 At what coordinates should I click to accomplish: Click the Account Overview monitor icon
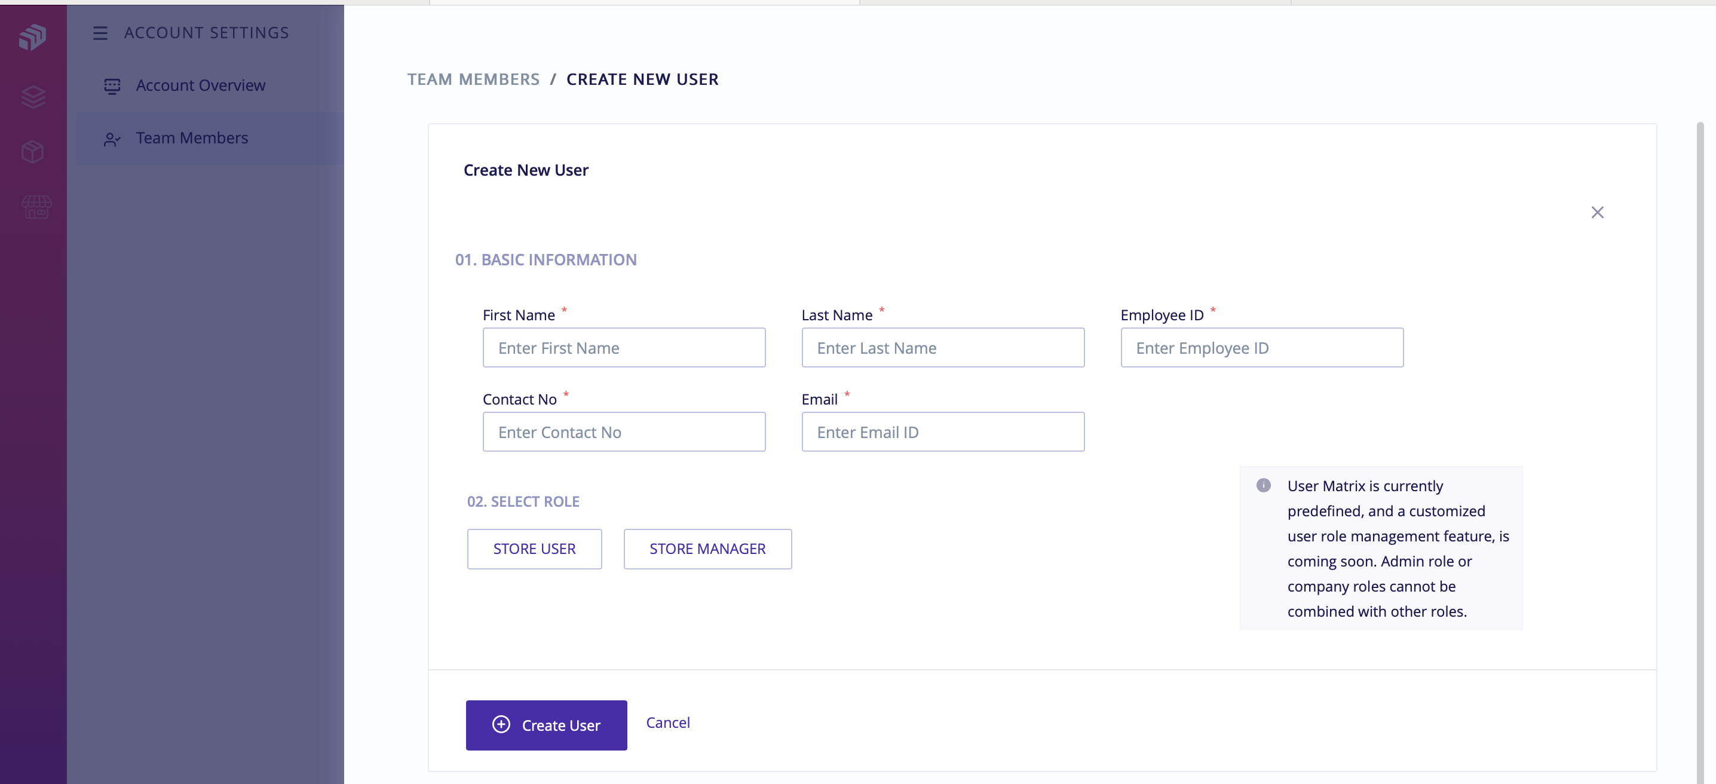point(112,86)
